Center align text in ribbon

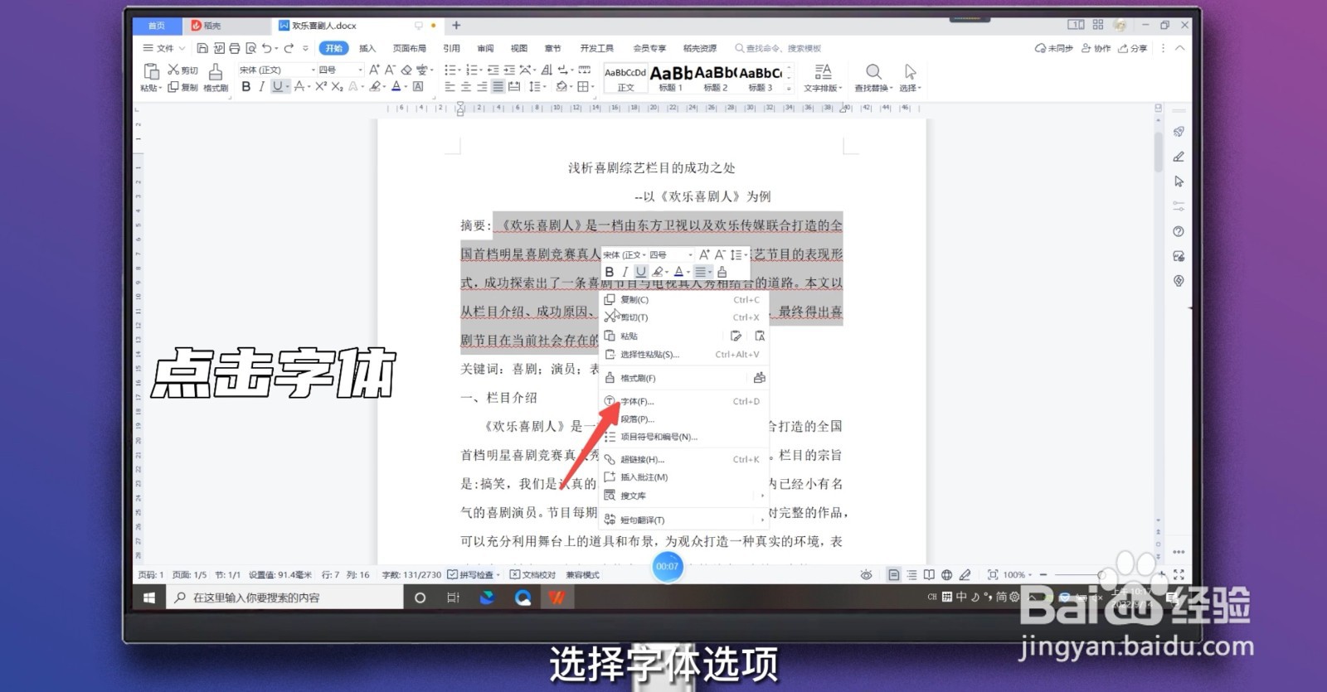point(466,86)
